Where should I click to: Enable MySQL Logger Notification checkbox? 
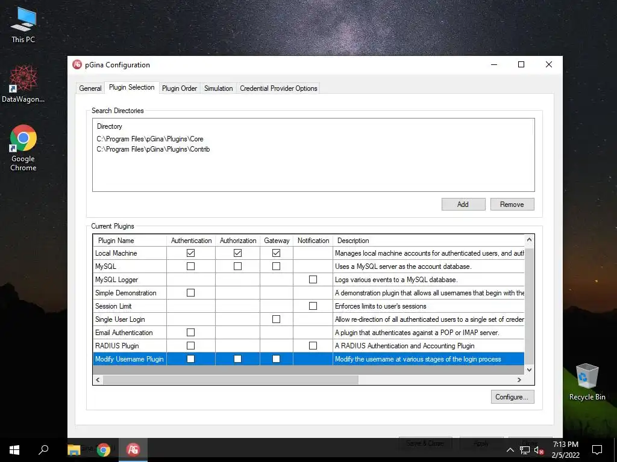(x=313, y=279)
